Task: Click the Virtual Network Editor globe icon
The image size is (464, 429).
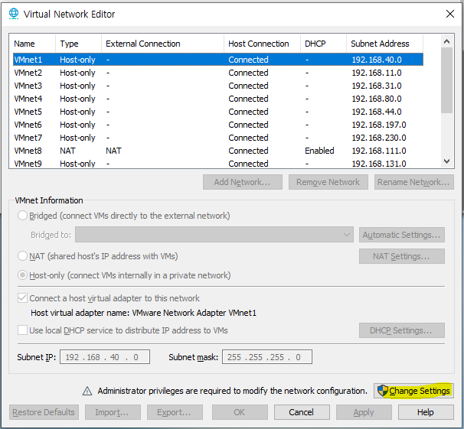Action: click(14, 14)
